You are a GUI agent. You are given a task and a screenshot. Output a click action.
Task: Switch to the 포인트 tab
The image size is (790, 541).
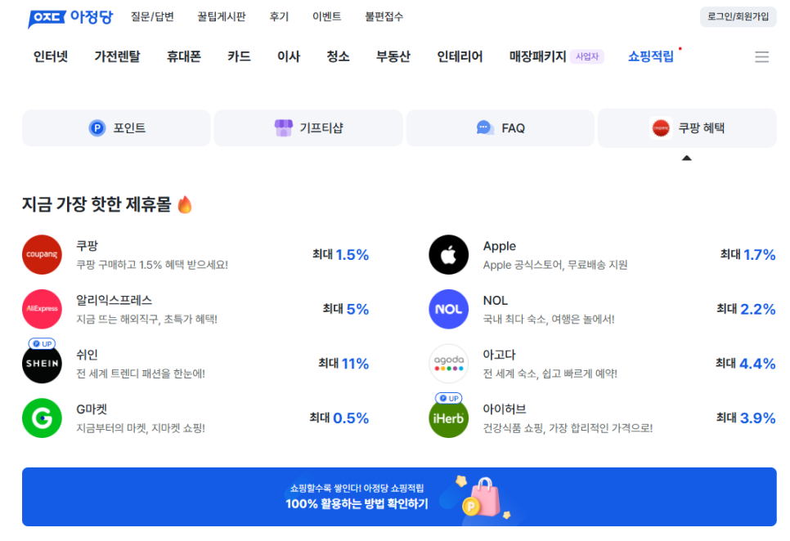117,128
